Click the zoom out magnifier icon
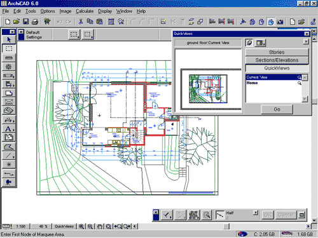The image size is (318, 238). point(90,227)
